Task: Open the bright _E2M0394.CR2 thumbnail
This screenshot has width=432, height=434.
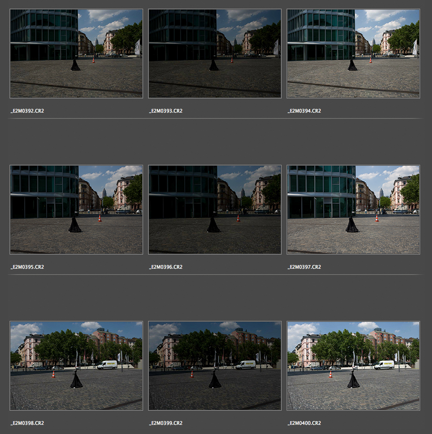Action: (353, 54)
